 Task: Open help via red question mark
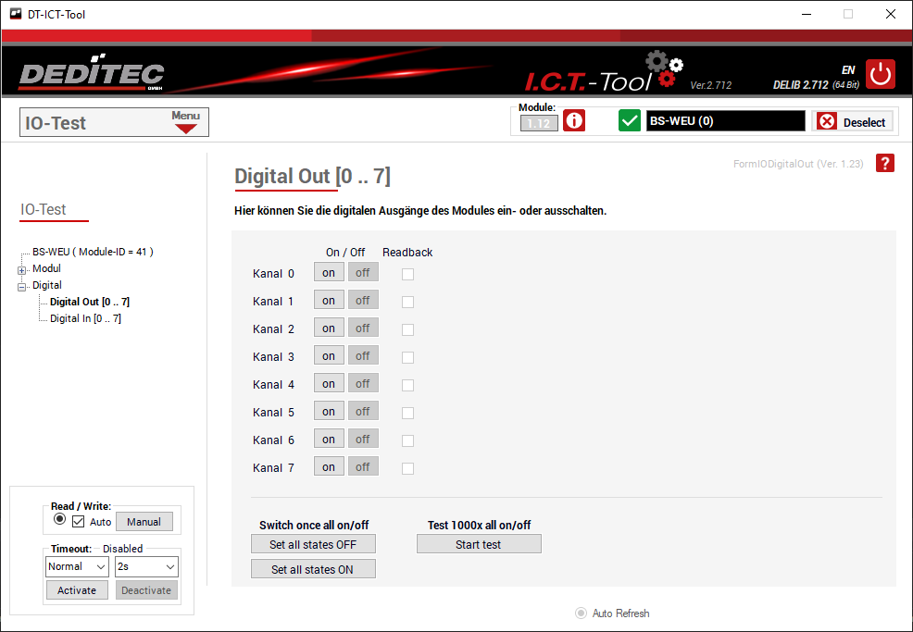(x=885, y=163)
